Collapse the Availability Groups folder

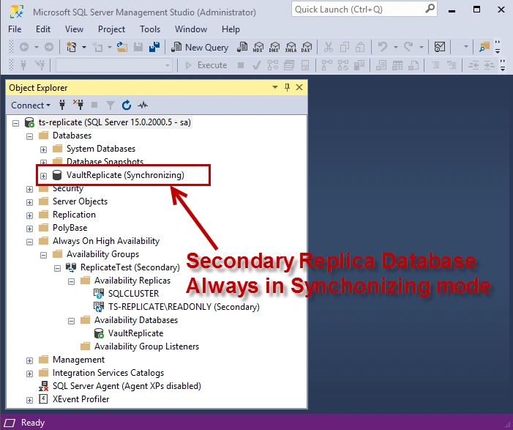click(43, 255)
